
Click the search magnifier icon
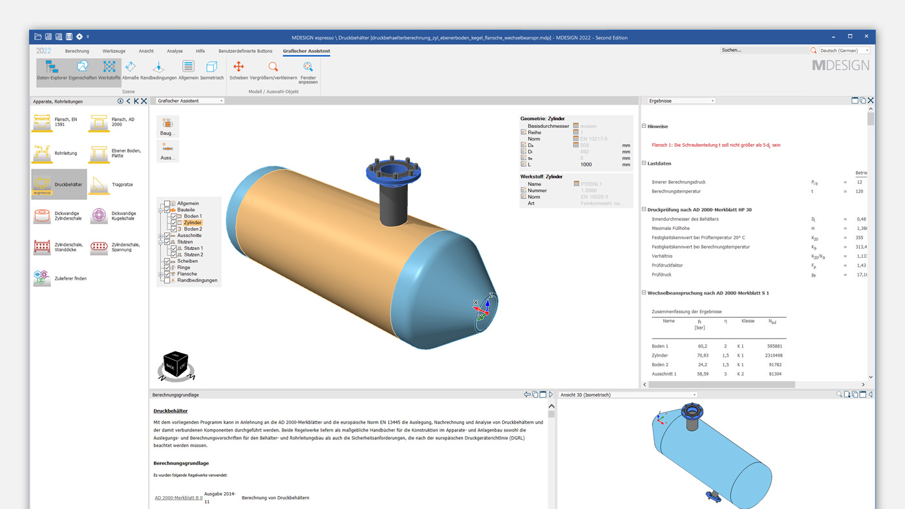tap(813, 50)
